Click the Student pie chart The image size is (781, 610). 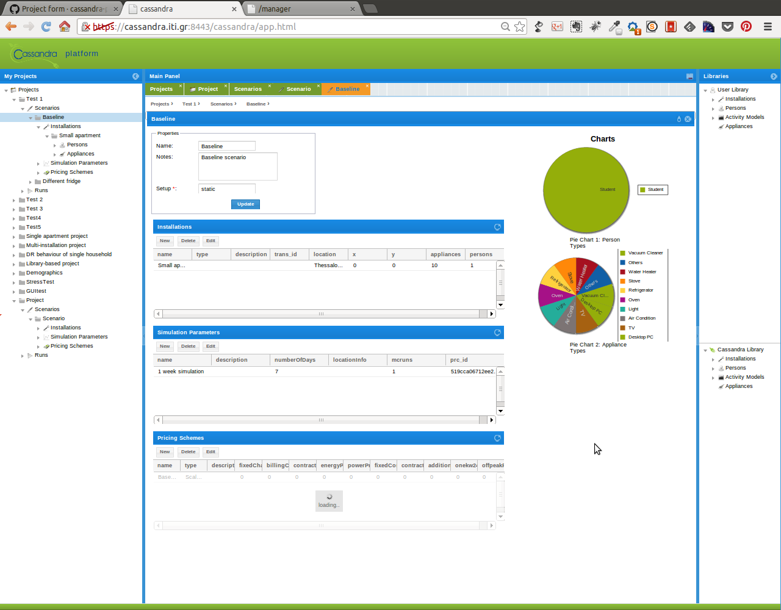[x=586, y=190]
